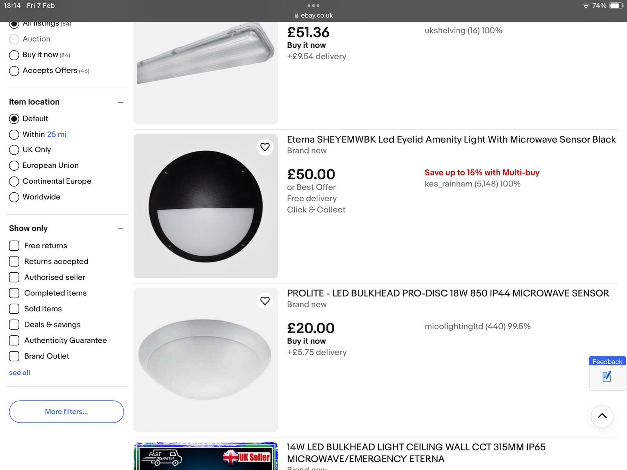The width and height of the screenshot is (627, 470).
Task: Check the Authenticity Guarantee filter
Action: click(x=14, y=340)
